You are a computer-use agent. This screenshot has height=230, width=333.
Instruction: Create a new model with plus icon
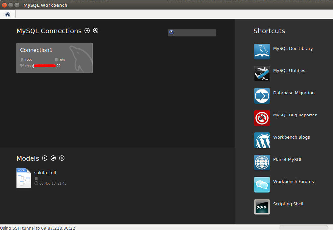[44, 158]
